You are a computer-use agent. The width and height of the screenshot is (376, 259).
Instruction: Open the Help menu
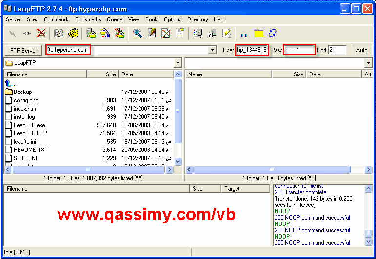[x=219, y=19]
